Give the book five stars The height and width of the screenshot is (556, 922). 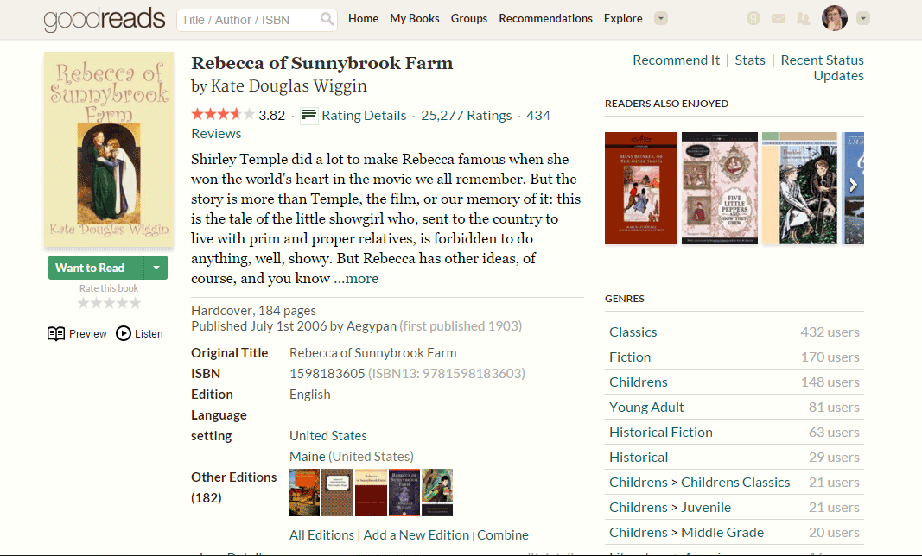135,302
